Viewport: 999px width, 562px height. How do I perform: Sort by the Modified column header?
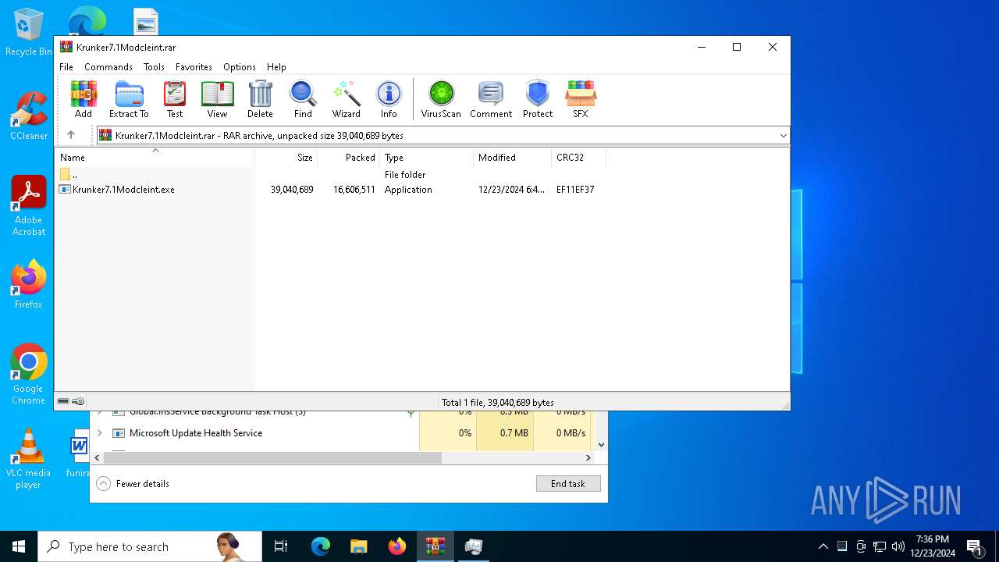click(x=513, y=158)
